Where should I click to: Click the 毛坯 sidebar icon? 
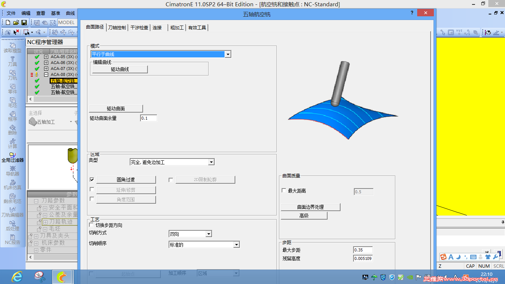pos(13,103)
